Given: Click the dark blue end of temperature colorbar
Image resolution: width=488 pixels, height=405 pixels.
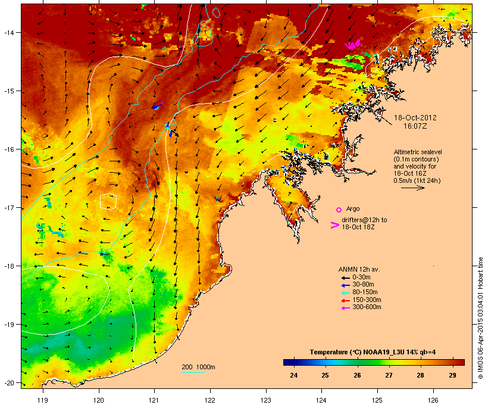Looking at the screenshot, I should tap(289, 362).
